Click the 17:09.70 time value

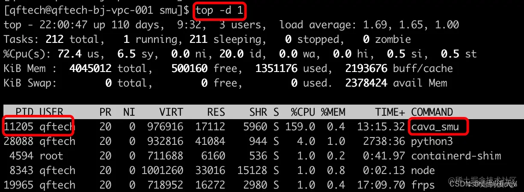tap(381, 185)
